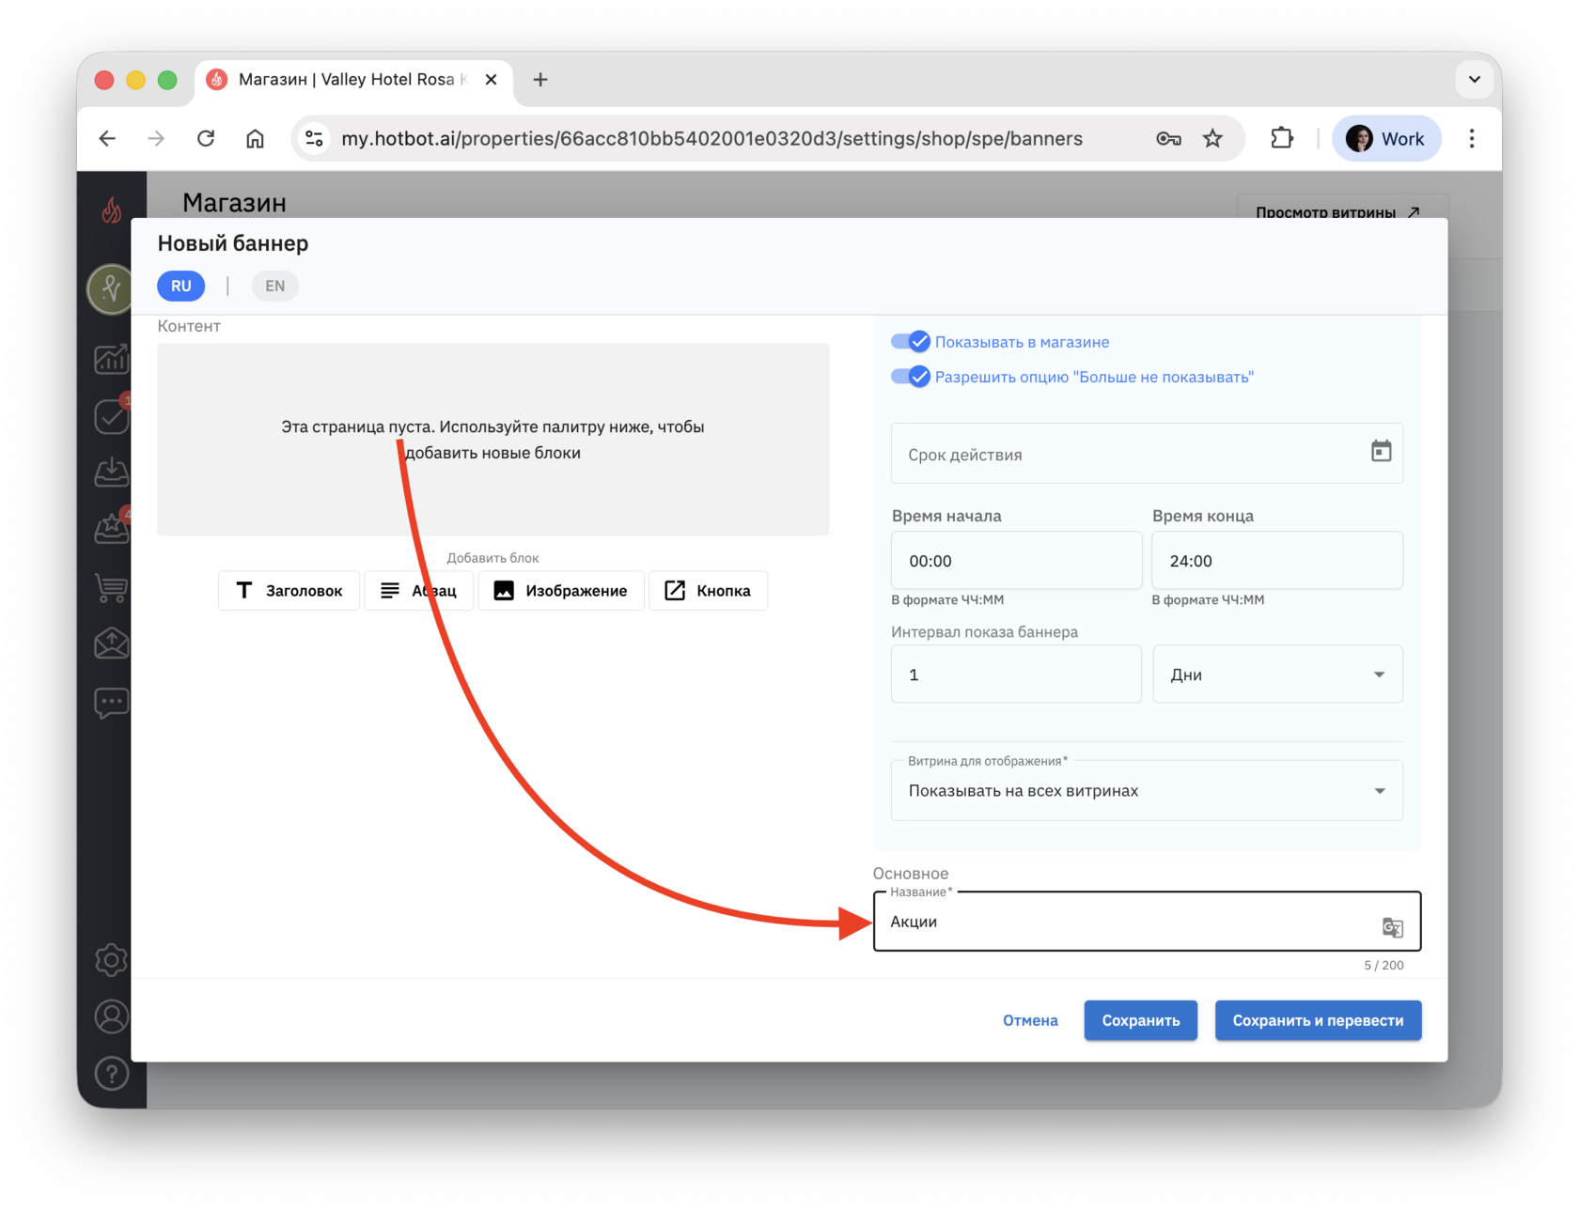Open the chat bubble sidebar icon
Viewport: 1579px width, 1210px height.
click(x=111, y=703)
